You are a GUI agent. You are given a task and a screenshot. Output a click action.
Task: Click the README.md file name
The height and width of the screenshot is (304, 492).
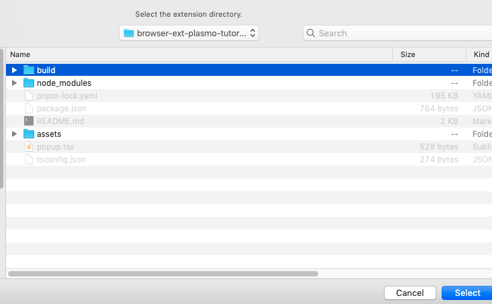(x=60, y=121)
